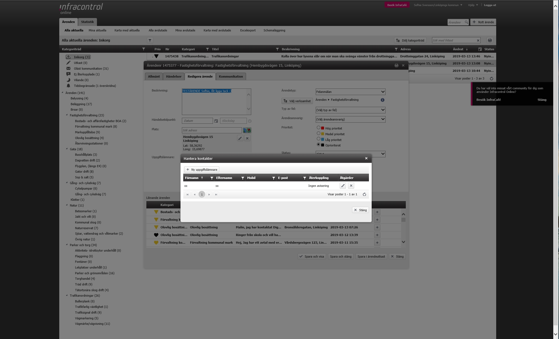Viewport: 559px width, 339px height.
Task: Click the pencil edit icon for contact xx
Action: (343, 186)
